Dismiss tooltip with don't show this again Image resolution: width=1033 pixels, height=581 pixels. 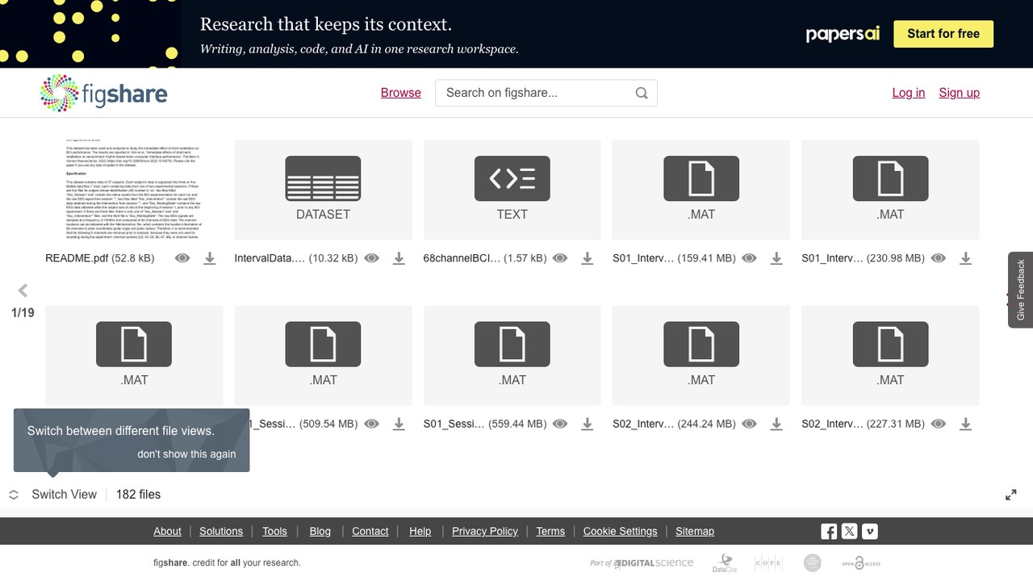tap(186, 454)
